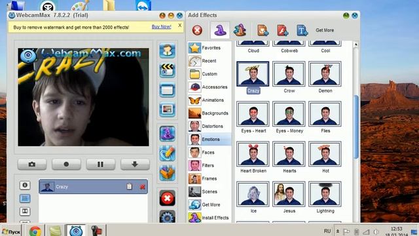This screenshot has width=419, height=236.
Task: Open the Animations category
Action: tap(209, 100)
